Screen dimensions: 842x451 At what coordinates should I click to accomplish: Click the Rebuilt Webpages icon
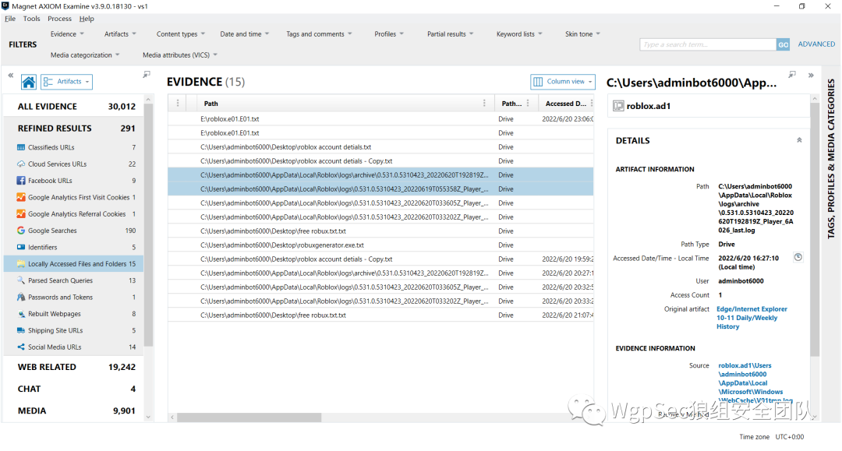click(x=21, y=314)
